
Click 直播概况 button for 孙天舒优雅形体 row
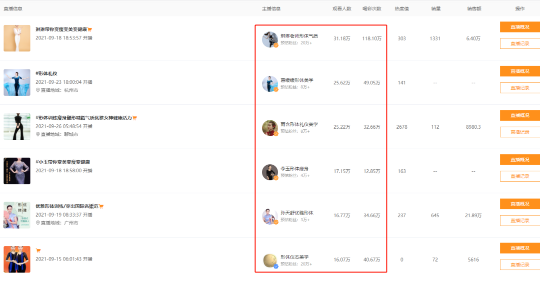[x=519, y=204]
